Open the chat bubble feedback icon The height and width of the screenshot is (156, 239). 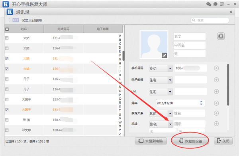coord(215,4)
